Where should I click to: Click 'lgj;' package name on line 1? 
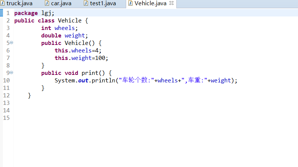48,13
